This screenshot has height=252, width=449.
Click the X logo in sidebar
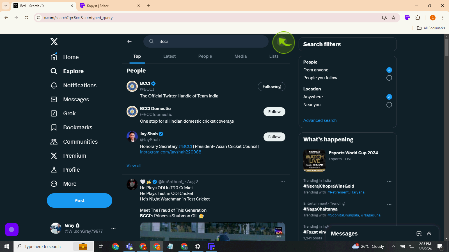click(x=54, y=42)
